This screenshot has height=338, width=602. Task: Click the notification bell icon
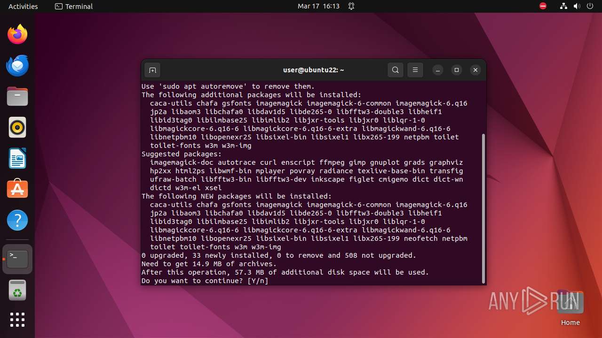(351, 6)
